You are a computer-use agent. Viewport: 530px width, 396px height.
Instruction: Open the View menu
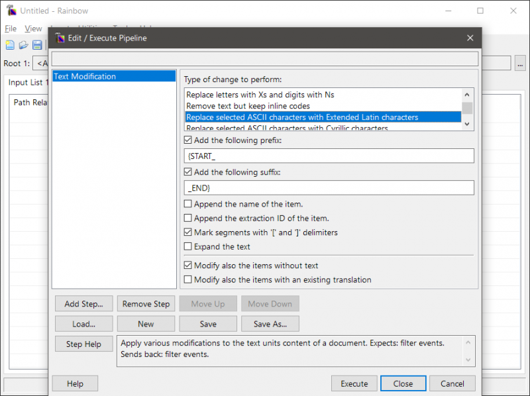tap(33, 28)
